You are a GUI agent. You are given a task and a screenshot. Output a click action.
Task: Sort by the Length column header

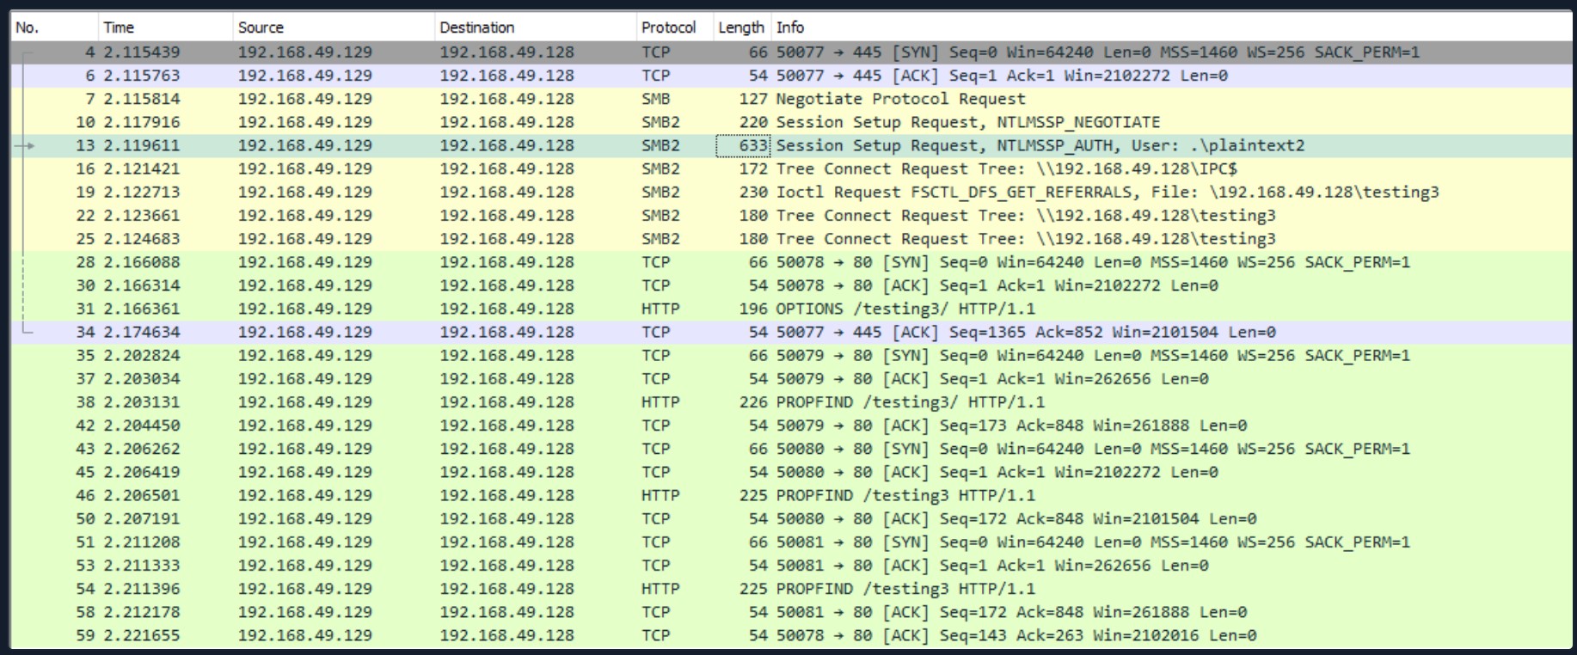coord(742,28)
